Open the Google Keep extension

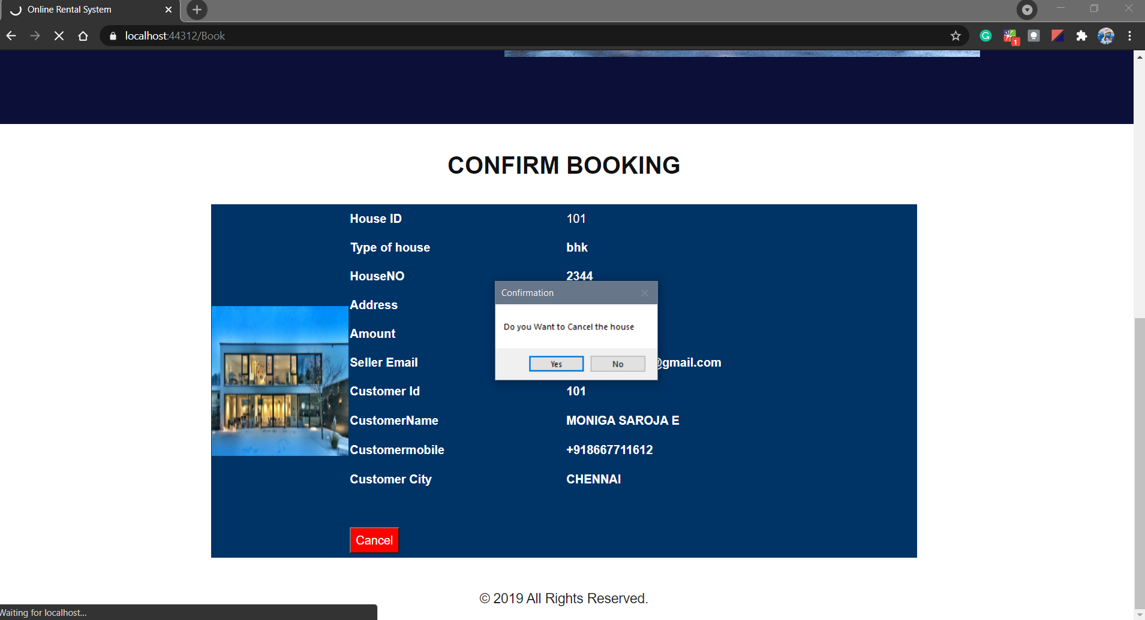(x=1033, y=35)
